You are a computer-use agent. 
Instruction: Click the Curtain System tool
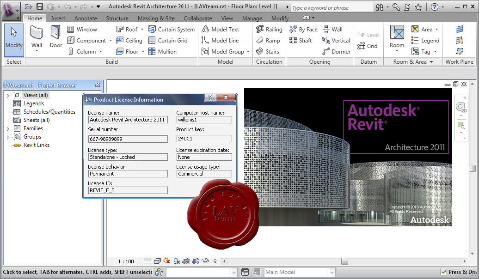(x=172, y=29)
